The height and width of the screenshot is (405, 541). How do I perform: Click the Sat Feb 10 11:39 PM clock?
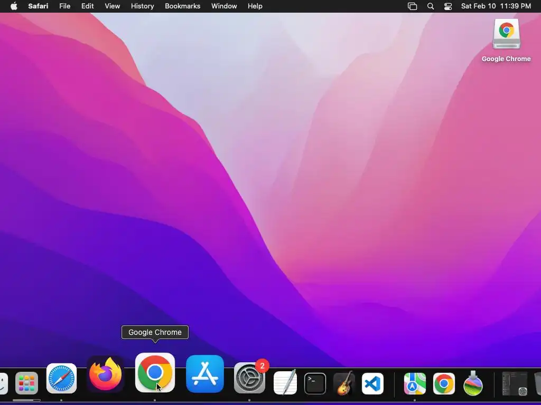pos(496,6)
